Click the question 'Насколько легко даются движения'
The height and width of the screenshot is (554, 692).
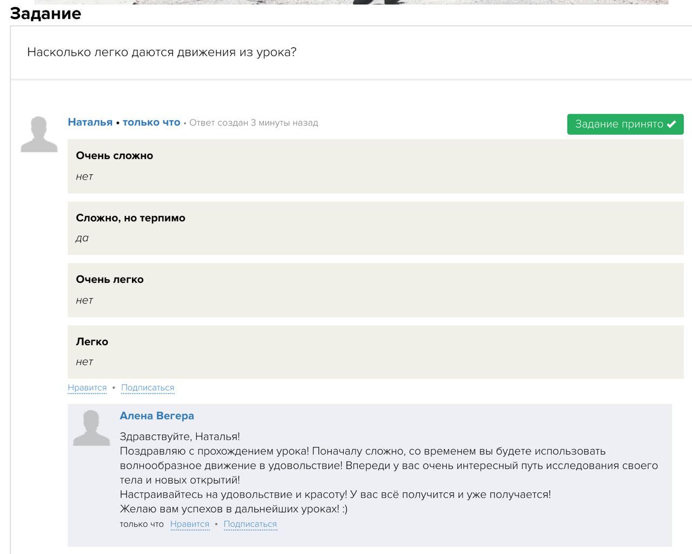point(162,52)
